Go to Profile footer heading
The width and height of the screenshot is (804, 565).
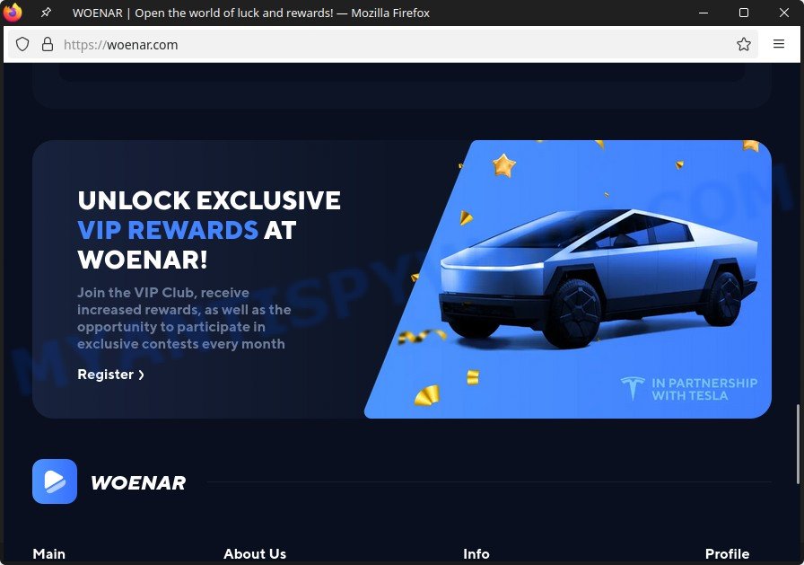(727, 553)
